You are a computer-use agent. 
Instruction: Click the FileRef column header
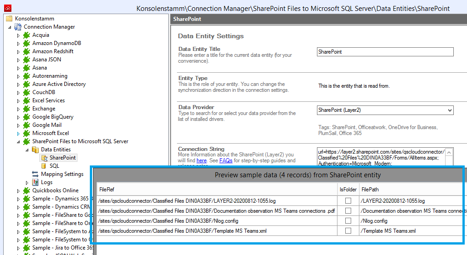[108, 190]
